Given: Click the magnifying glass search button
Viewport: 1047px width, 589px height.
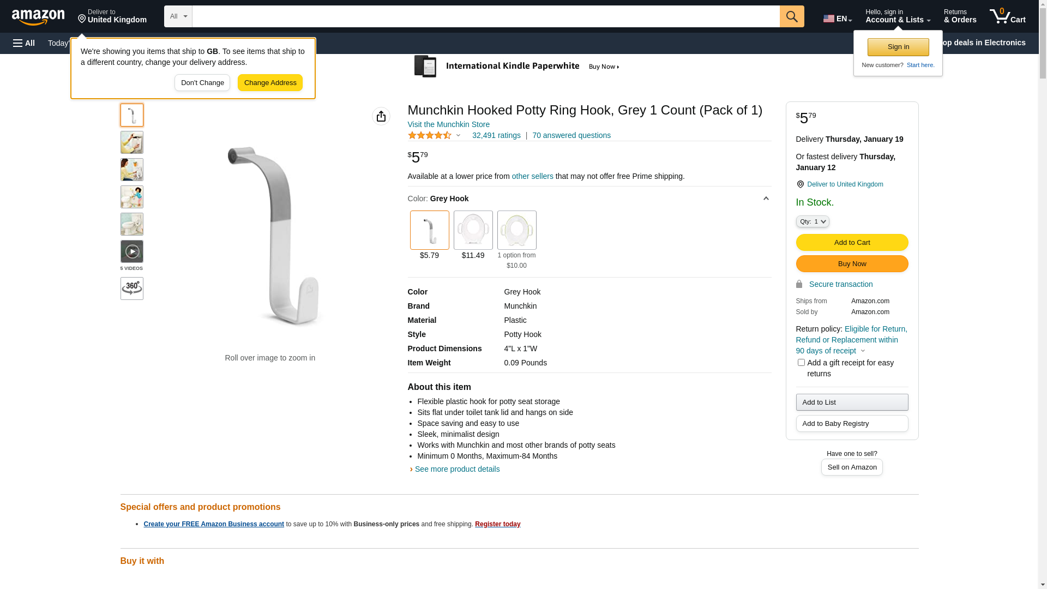Looking at the screenshot, I should point(791,16).
